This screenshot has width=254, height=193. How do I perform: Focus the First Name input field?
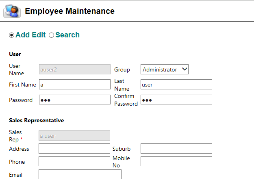pyautogui.click(x=75, y=84)
